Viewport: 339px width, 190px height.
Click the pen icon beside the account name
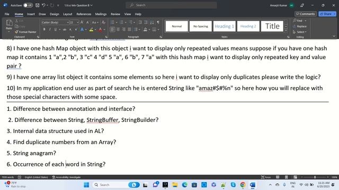coord(302,5)
